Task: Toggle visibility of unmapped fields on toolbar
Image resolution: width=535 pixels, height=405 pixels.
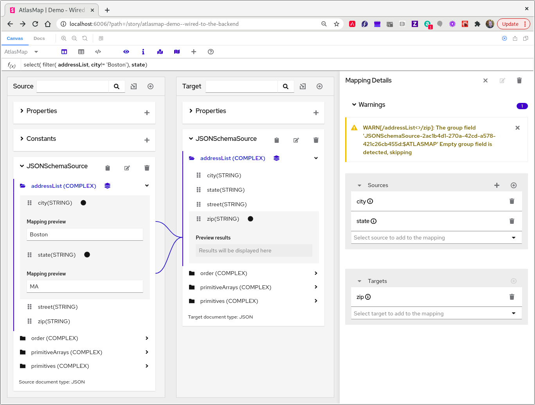Action: (177, 51)
